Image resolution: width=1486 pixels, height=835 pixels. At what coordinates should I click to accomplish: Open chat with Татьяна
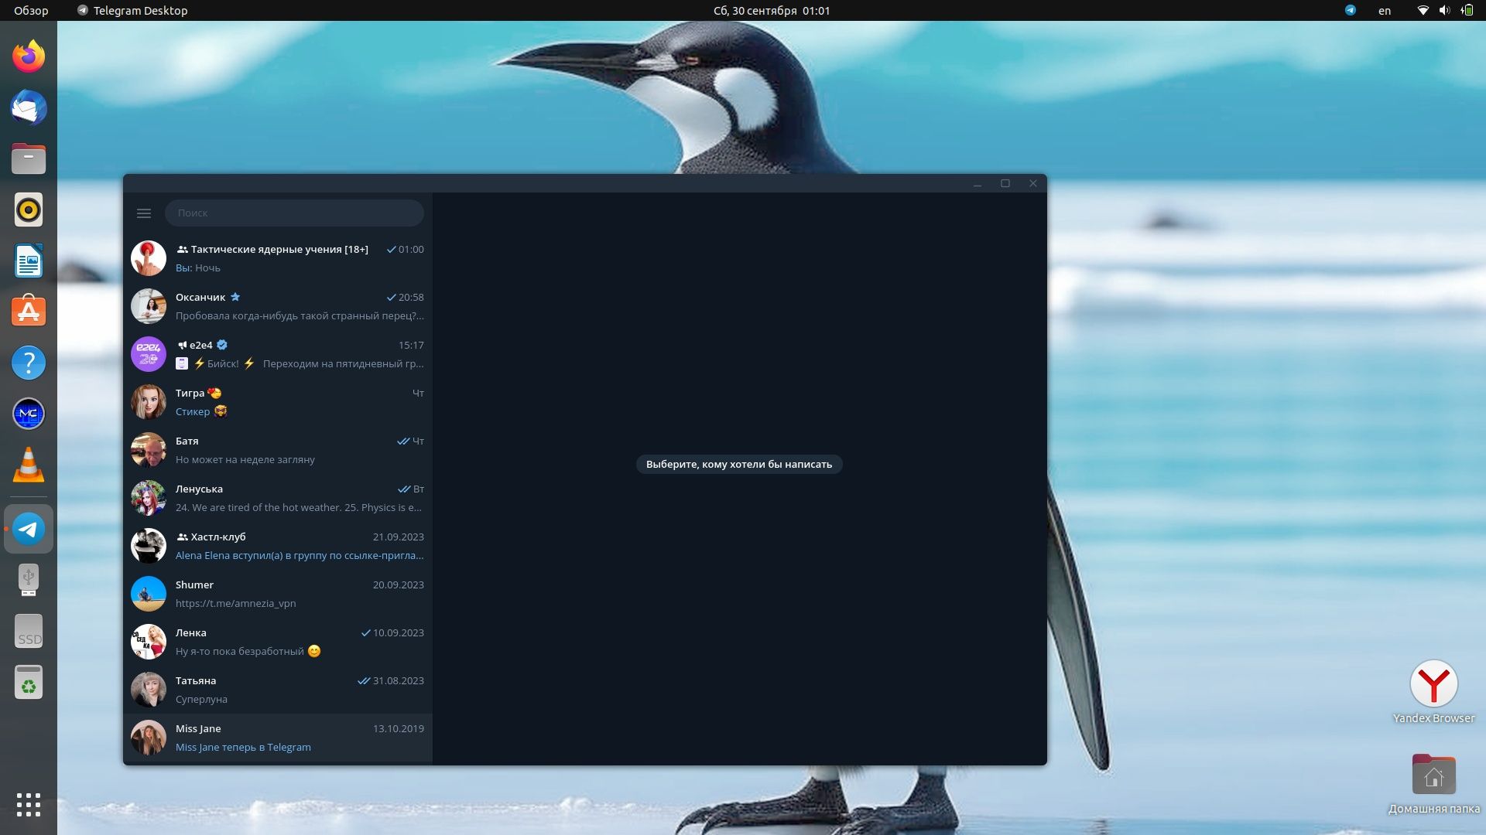coord(278,690)
